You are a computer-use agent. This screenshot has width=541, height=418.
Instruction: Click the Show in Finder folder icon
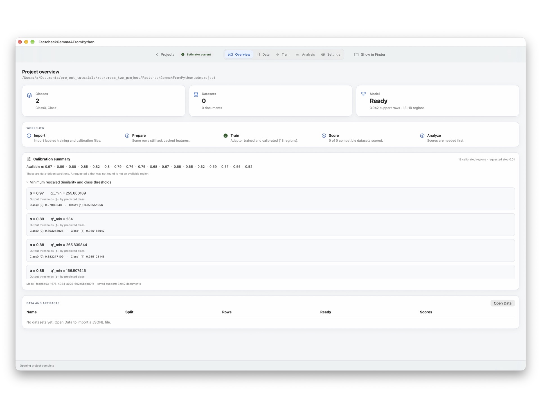356,55
